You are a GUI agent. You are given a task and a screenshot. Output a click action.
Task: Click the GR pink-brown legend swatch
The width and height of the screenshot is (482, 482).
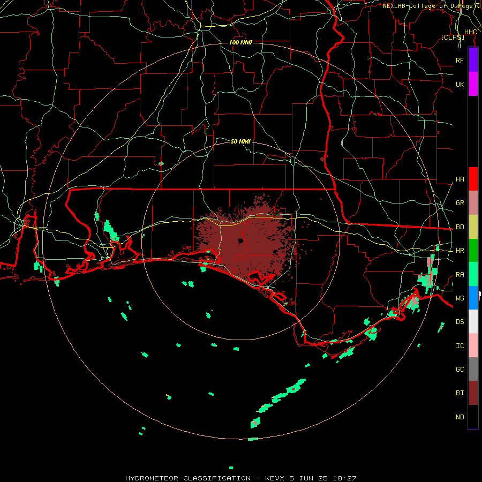pos(473,203)
